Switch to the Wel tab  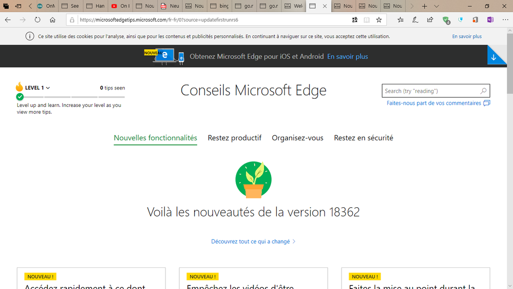point(294,6)
